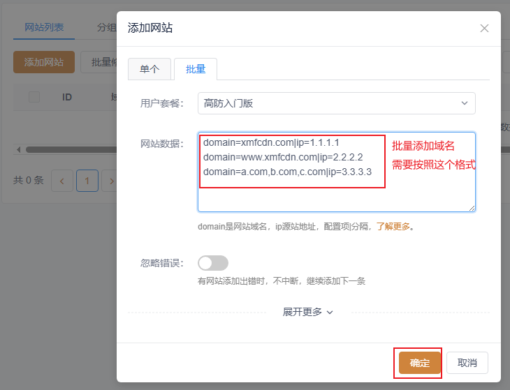The height and width of the screenshot is (390, 510).
Task: Toggle the 忽略错误 switch
Action: 213,263
